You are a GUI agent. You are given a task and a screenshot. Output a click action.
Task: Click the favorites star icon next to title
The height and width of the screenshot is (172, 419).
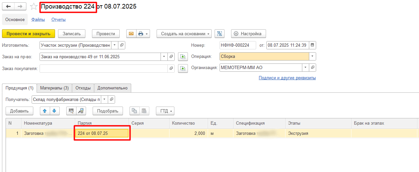click(x=34, y=7)
